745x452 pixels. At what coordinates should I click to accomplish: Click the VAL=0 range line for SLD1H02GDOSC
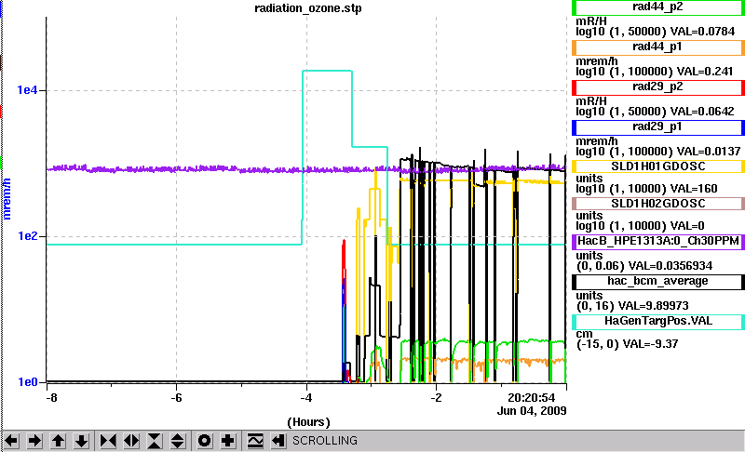[x=640, y=226]
